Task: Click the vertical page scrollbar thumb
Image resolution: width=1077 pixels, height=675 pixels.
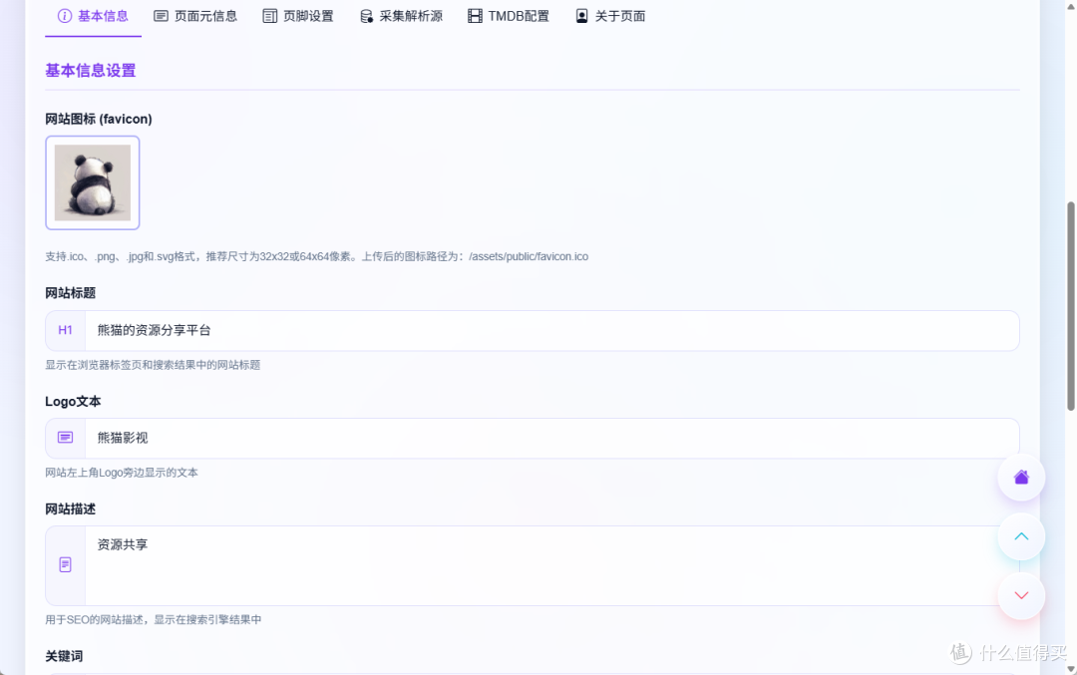Action: 1070,306
